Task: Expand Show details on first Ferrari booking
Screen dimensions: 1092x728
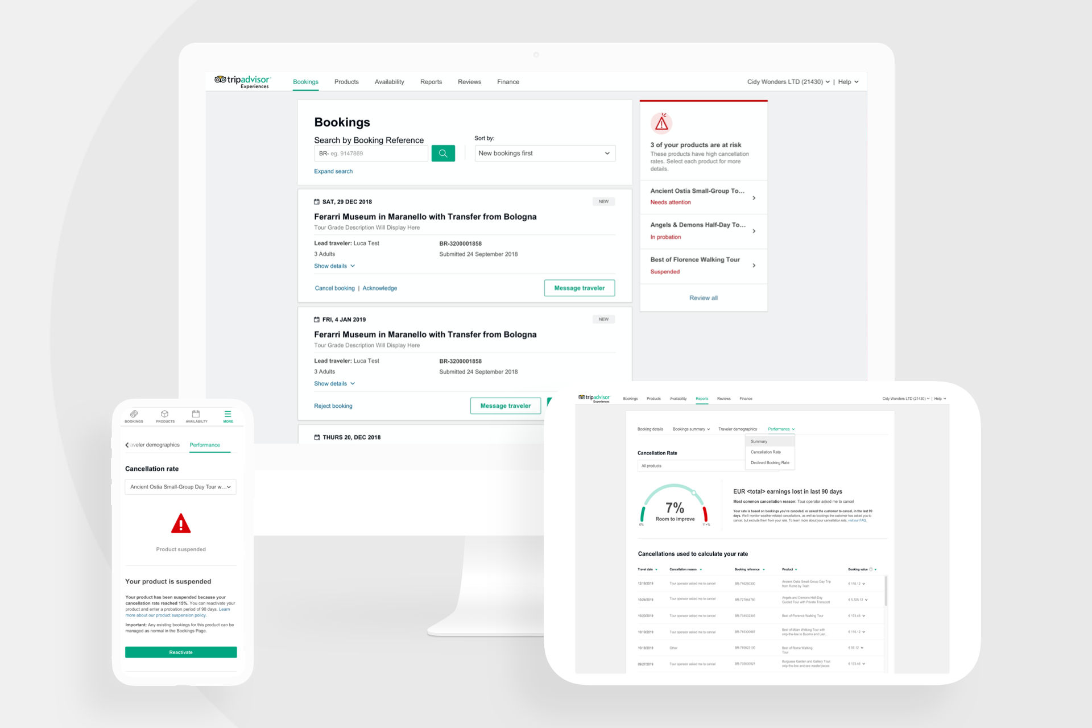Action: (x=335, y=266)
